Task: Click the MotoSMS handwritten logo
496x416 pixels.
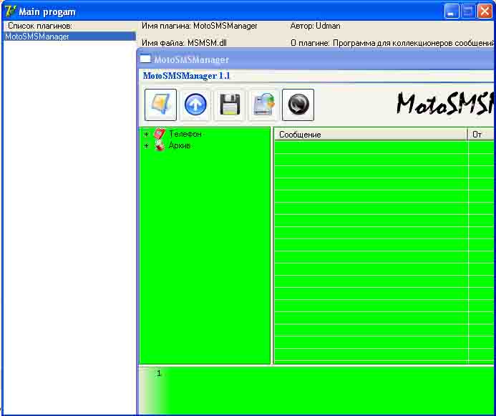Action: [x=445, y=103]
